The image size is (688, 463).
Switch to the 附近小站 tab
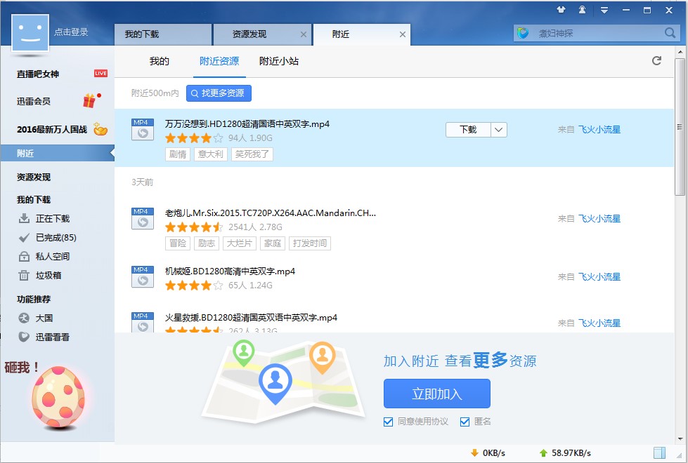pyautogui.click(x=279, y=61)
